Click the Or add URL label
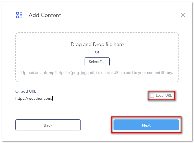This screenshot has width=194, height=143. pos(26,91)
